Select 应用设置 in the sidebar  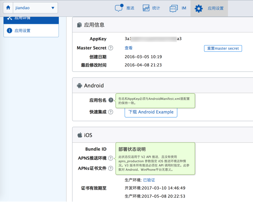click(31, 30)
